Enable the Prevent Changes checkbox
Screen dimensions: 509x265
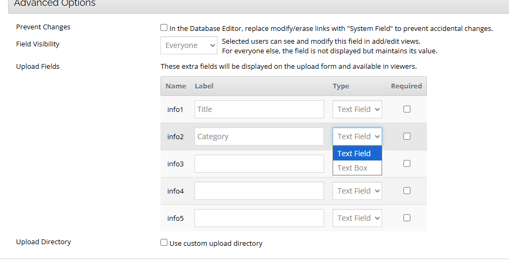click(x=164, y=28)
